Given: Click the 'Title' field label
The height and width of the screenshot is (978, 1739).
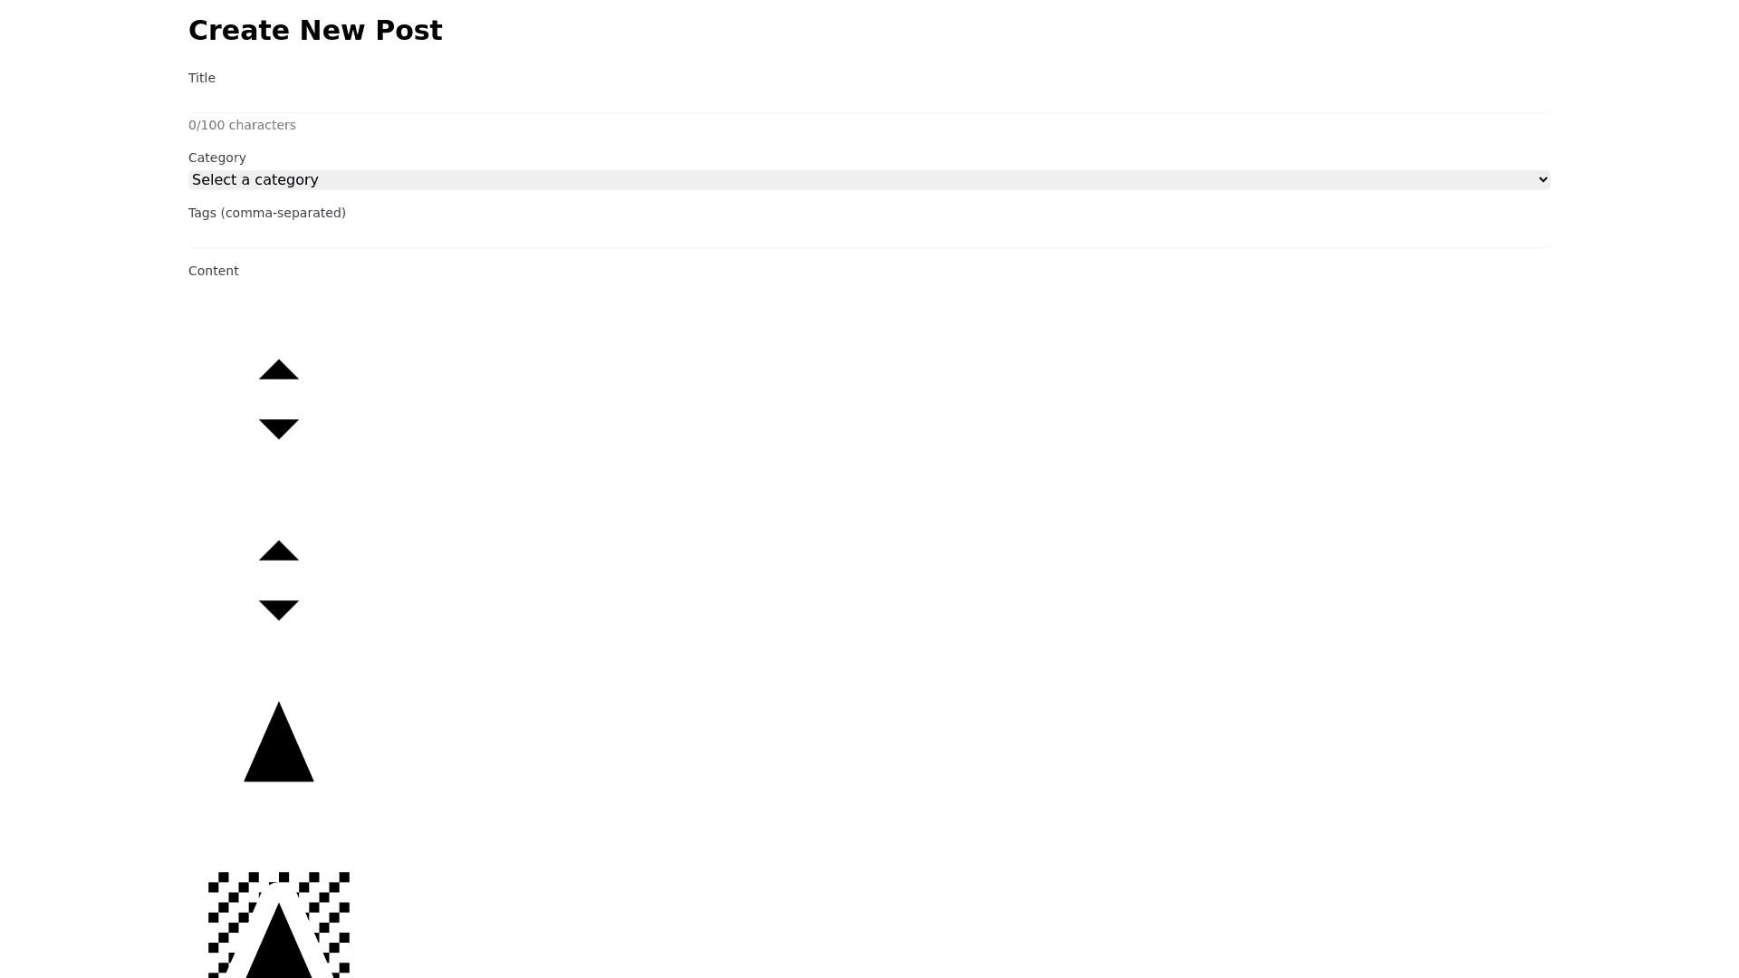Looking at the screenshot, I should [202, 78].
